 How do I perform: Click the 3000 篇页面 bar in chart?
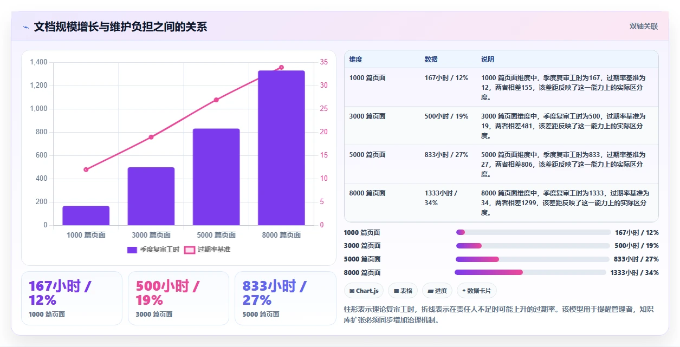(151, 196)
